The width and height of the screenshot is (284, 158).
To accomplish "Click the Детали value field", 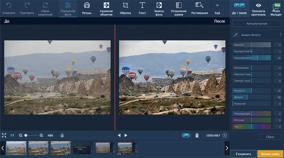I will (278, 97).
